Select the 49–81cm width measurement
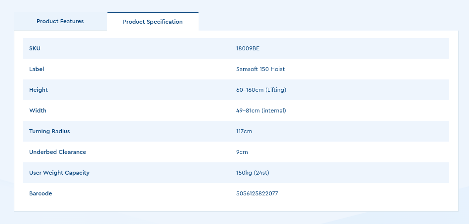This screenshot has width=469, height=224. [x=248, y=111]
